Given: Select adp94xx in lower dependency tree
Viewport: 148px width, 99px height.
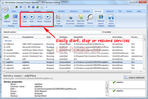Looking at the screenshot, I should point(120,91).
